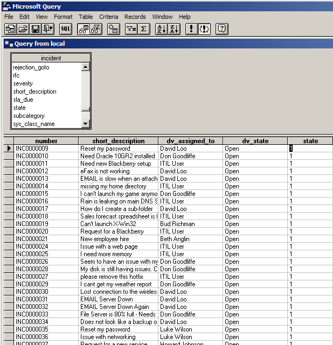Sort ascending with the A-Z icon
The image size is (333, 345).
click(x=162, y=29)
